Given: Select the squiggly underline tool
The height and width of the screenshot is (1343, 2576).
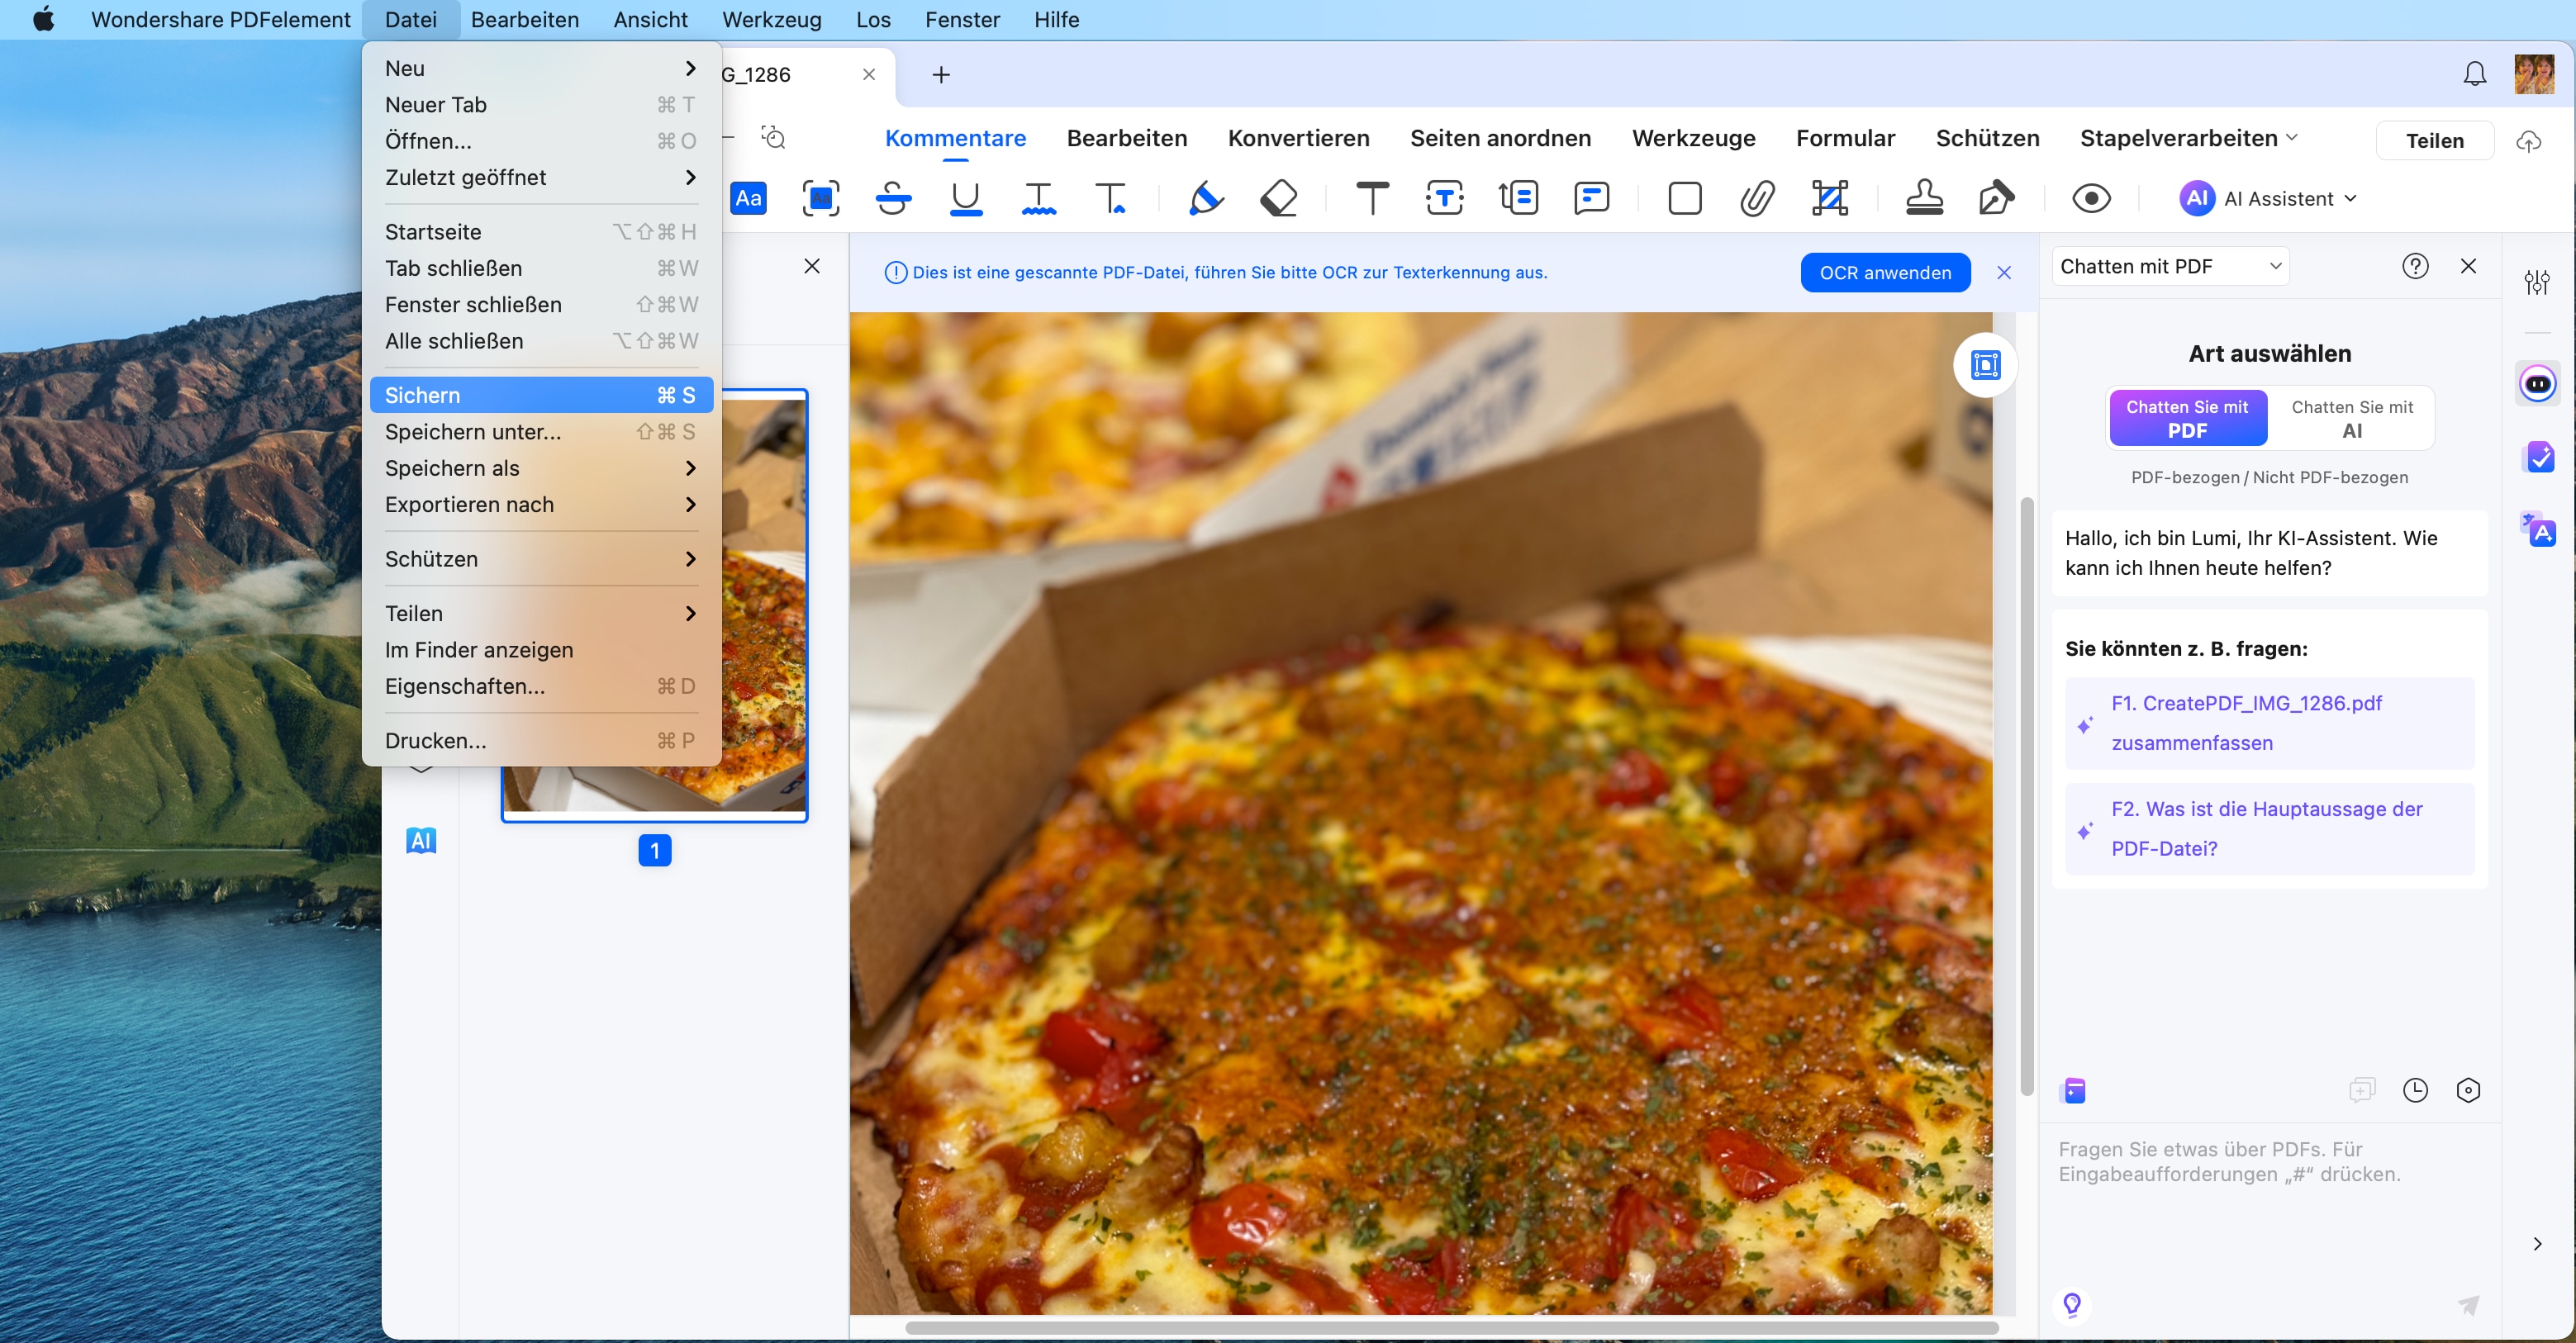Looking at the screenshot, I should [1039, 198].
